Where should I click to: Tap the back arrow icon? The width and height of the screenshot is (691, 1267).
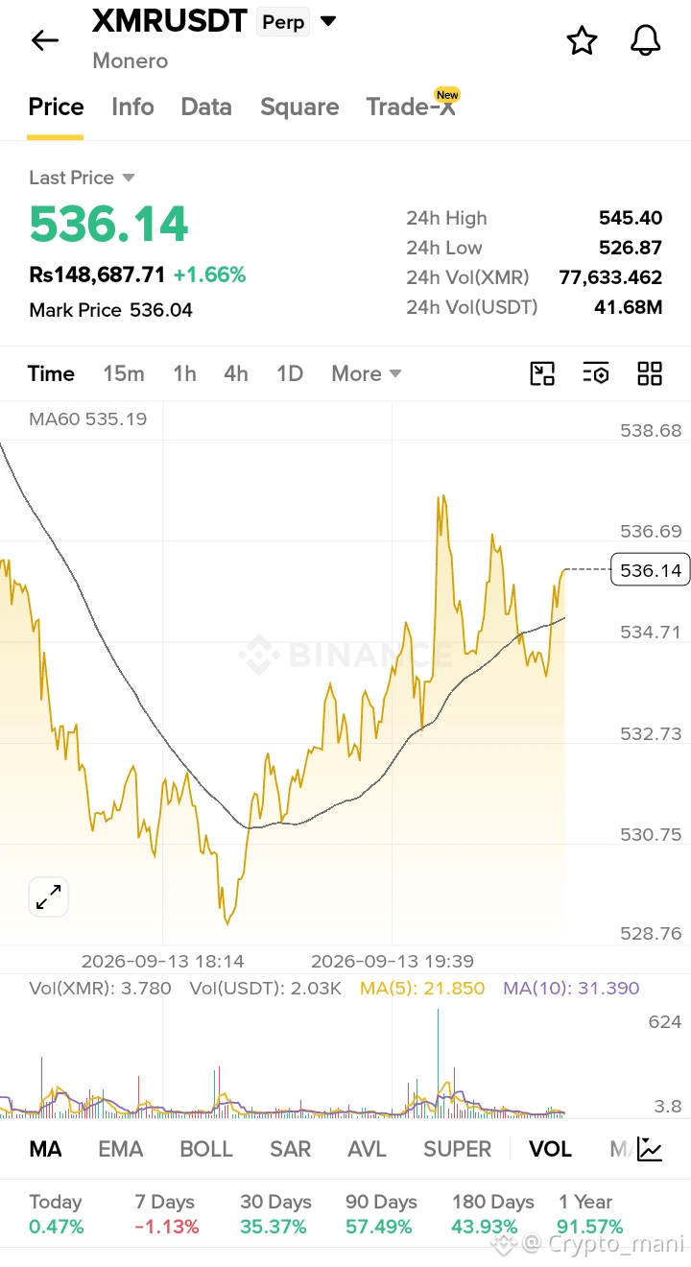coord(45,40)
